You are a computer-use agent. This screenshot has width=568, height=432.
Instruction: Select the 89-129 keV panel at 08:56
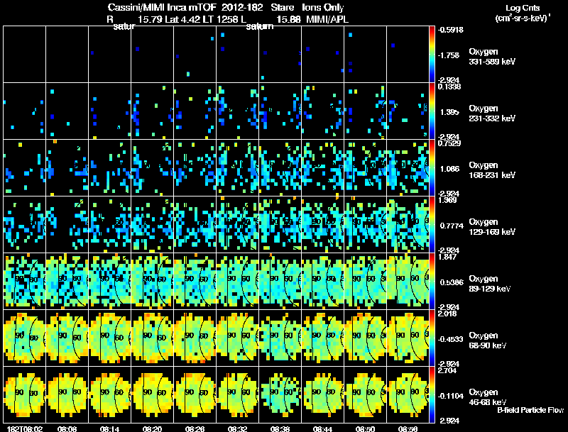pos(408,281)
